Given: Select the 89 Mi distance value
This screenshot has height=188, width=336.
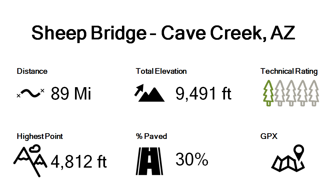Looking at the screenshot, I should [x=71, y=94].
